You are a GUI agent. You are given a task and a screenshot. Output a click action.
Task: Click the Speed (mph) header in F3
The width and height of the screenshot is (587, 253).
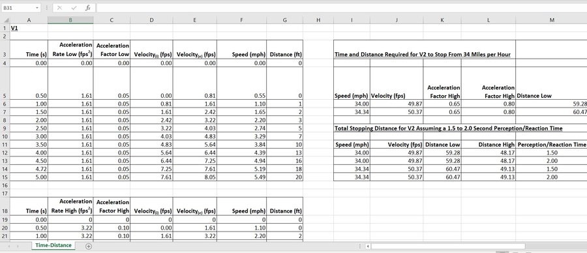[241, 50]
